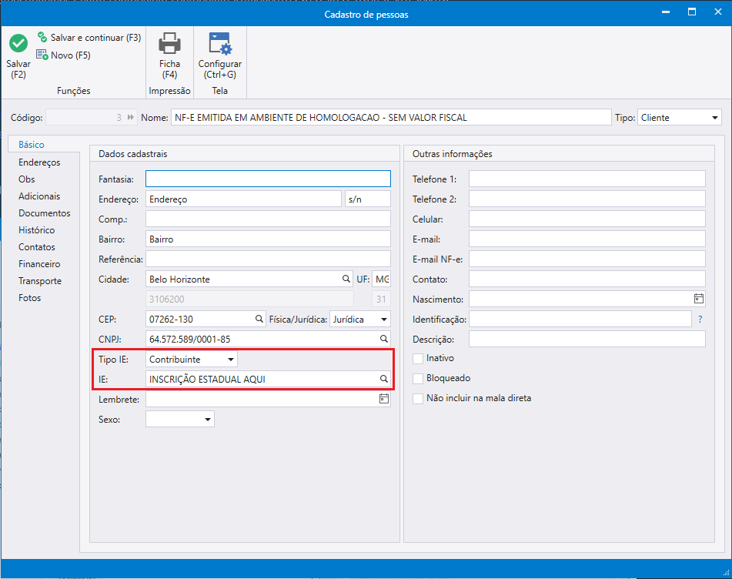Click Salvar e continuar (F3)

(x=89, y=38)
